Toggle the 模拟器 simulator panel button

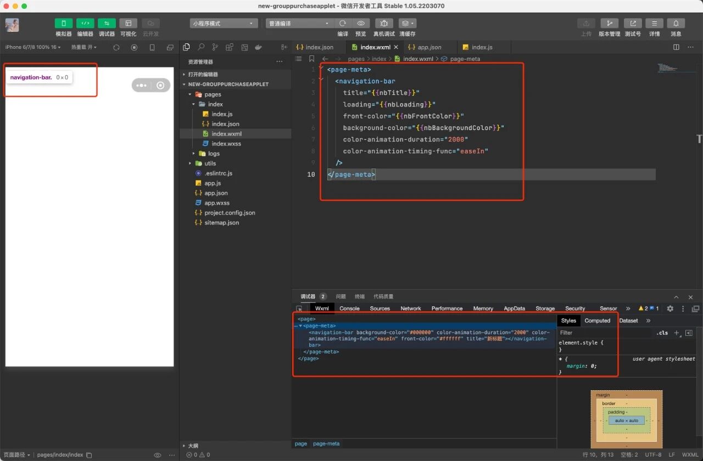point(64,23)
